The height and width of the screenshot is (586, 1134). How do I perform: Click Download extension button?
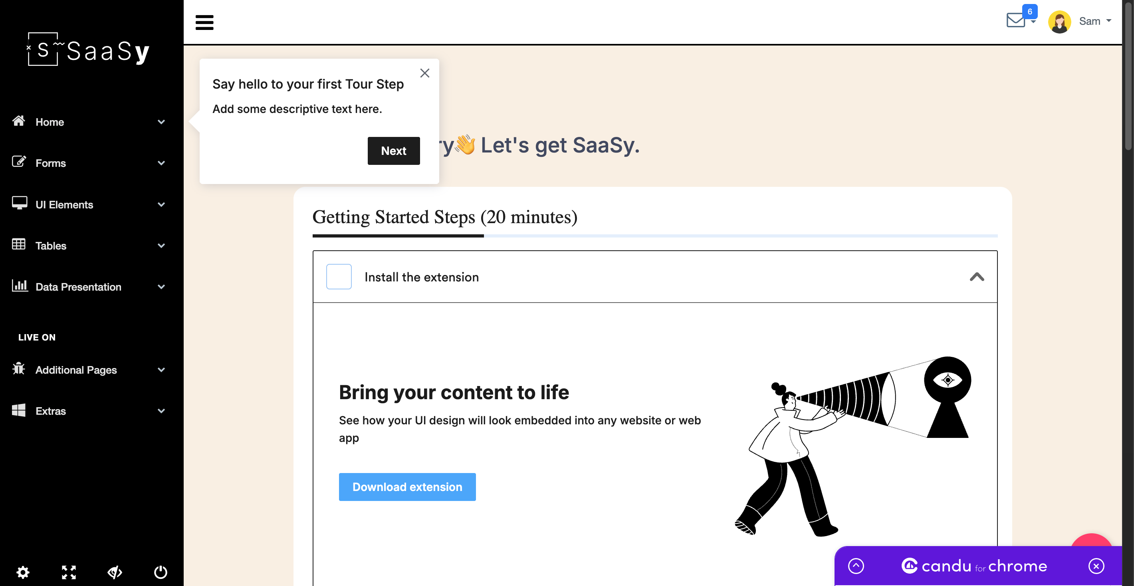tap(407, 487)
